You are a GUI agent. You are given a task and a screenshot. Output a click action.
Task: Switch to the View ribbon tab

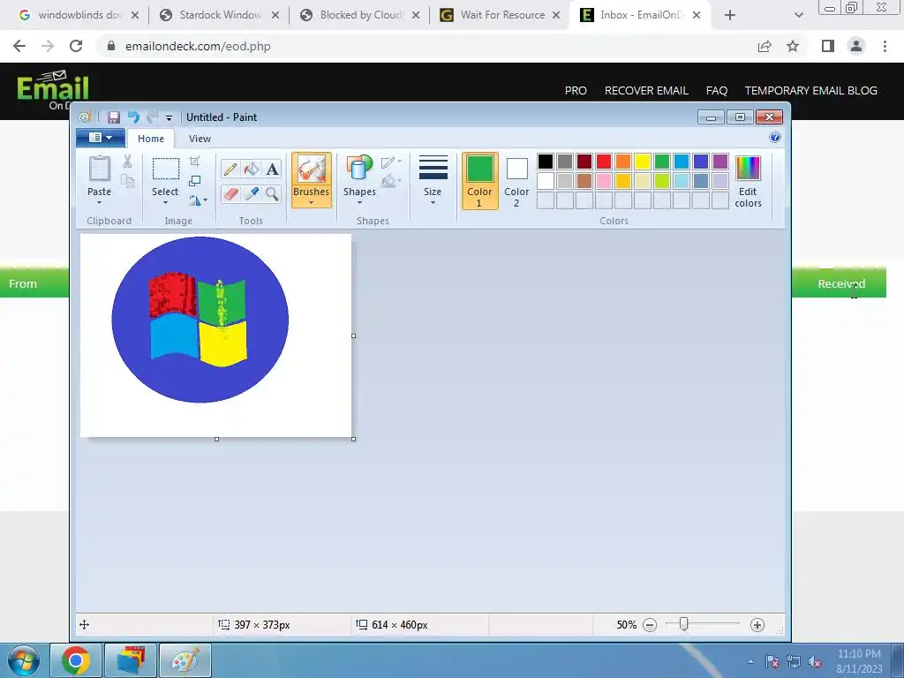200,139
